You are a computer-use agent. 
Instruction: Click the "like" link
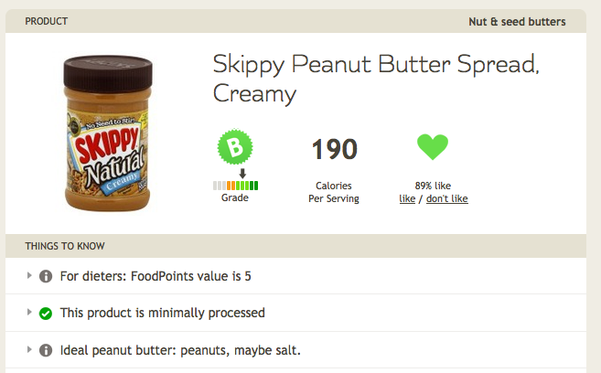coord(407,198)
